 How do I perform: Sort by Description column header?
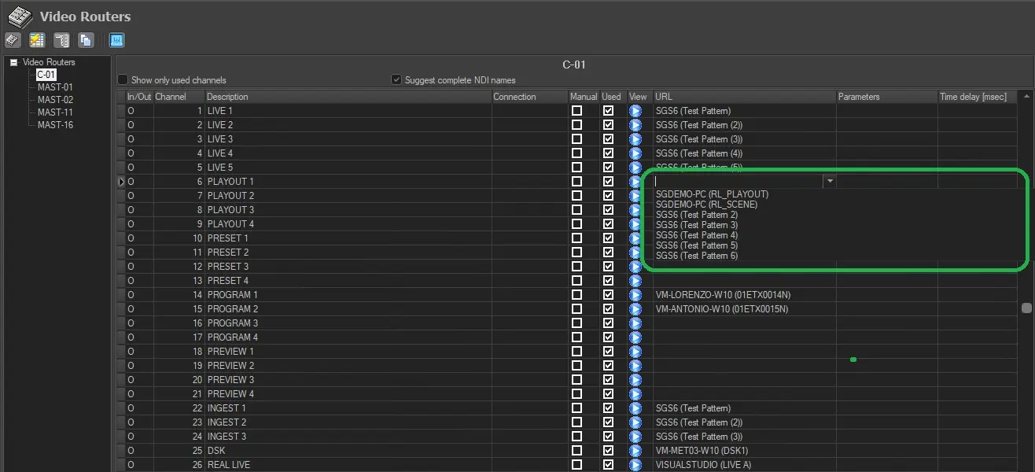click(227, 97)
